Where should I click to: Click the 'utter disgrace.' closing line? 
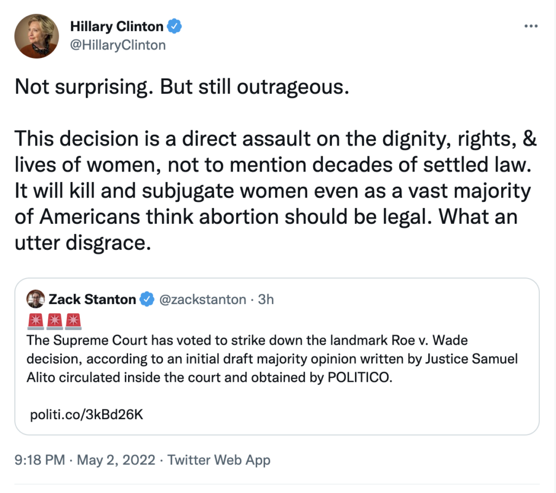tap(83, 243)
